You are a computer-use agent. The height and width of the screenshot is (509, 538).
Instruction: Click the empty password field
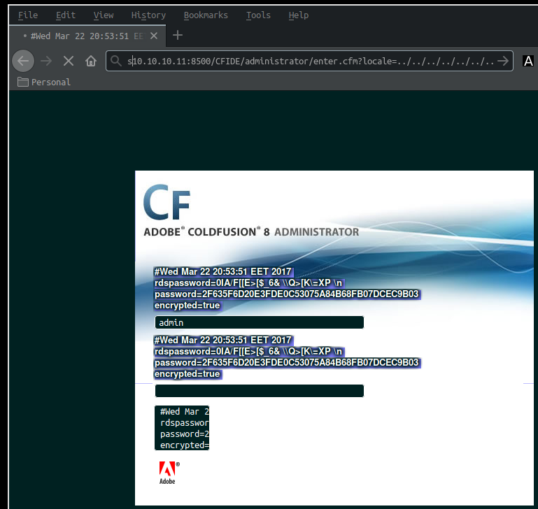[x=259, y=391]
